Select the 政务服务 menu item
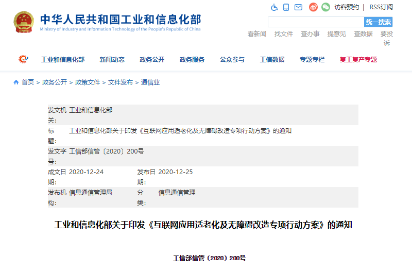The width and height of the screenshot is (412, 272). coord(192,60)
